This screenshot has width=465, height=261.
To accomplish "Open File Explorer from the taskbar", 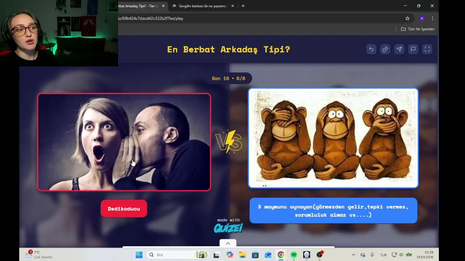I will pyautogui.click(x=242, y=255).
